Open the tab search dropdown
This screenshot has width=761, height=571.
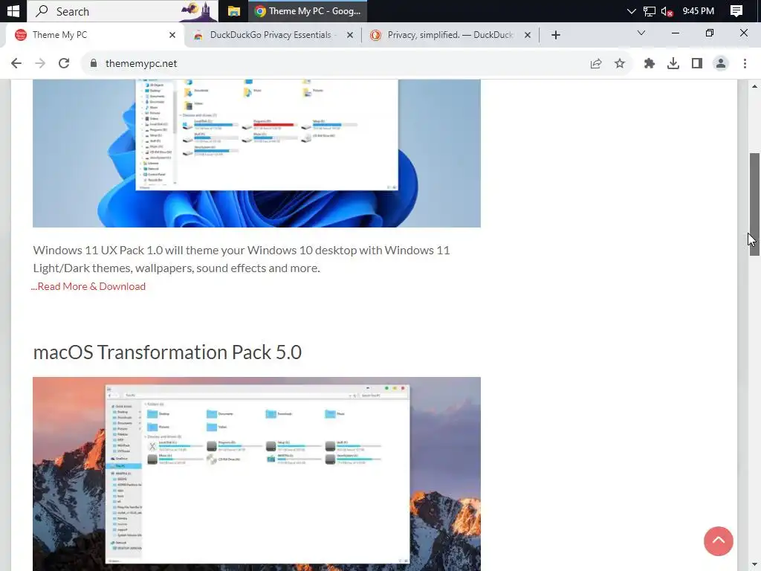pos(641,33)
